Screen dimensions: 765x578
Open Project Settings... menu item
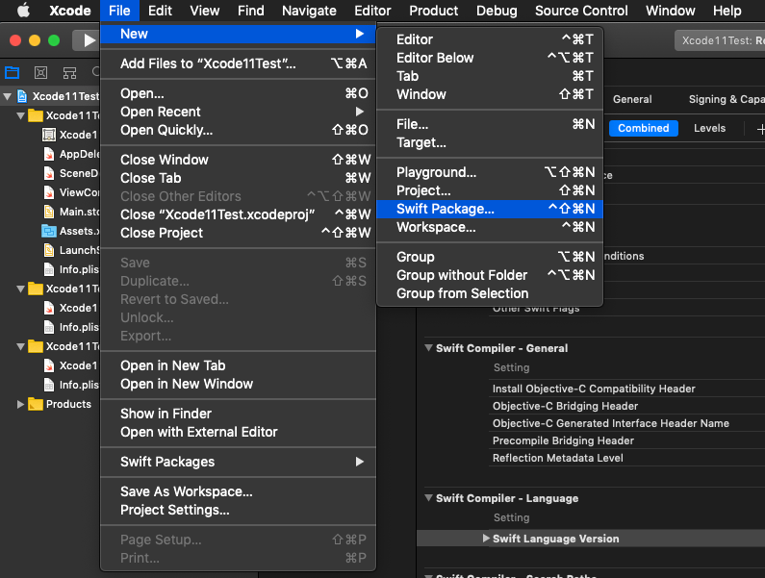(x=238, y=510)
